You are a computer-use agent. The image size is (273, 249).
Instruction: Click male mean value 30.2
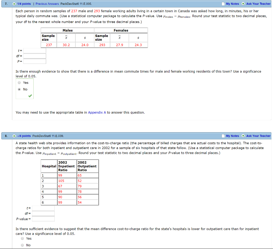tap(66, 45)
